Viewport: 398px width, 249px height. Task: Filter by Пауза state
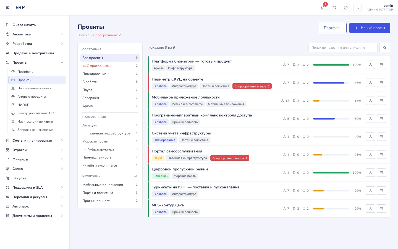(x=110, y=90)
